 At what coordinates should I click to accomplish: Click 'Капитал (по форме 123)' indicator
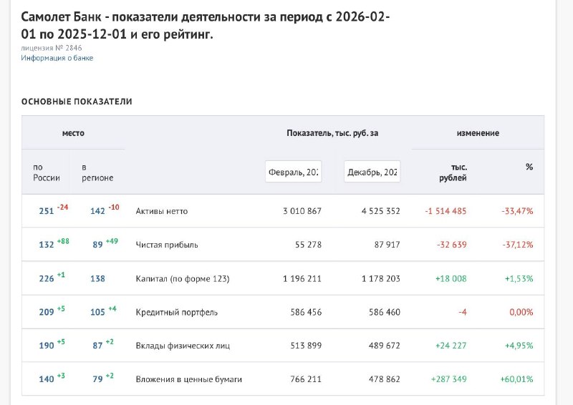(183, 278)
